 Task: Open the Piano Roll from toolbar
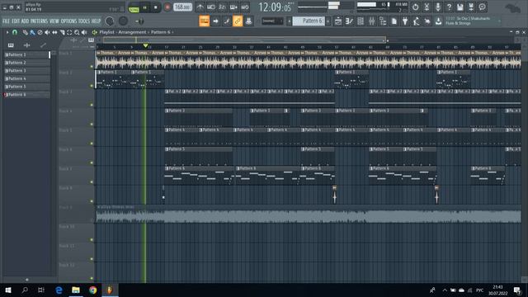[349, 21]
